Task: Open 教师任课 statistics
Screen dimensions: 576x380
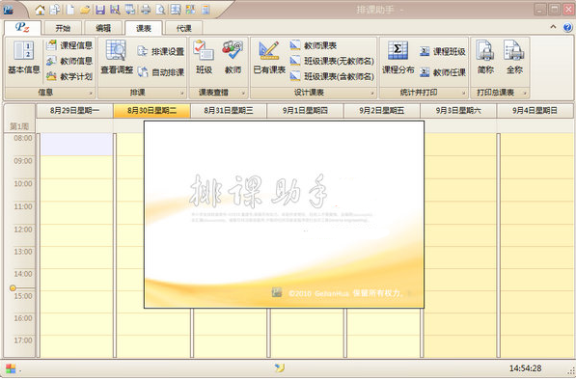Action: tap(443, 72)
